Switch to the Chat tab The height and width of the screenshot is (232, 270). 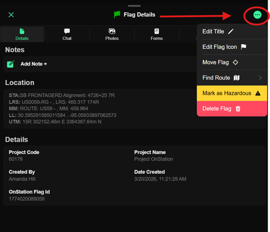67,34
